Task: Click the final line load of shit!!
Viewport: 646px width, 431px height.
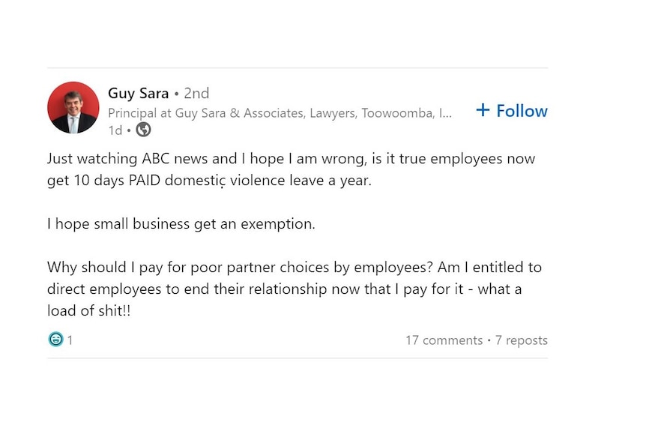Action: click(88, 310)
